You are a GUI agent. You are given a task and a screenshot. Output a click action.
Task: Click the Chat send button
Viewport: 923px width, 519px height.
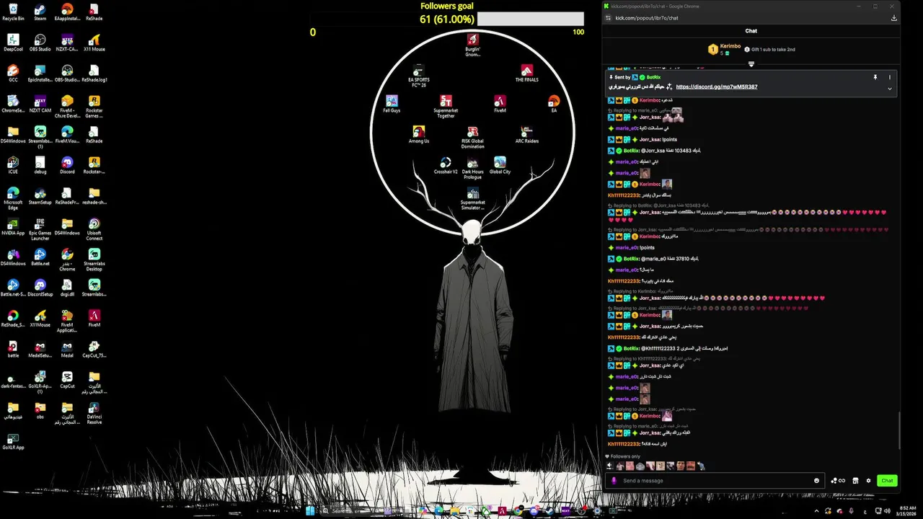tap(887, 481)
